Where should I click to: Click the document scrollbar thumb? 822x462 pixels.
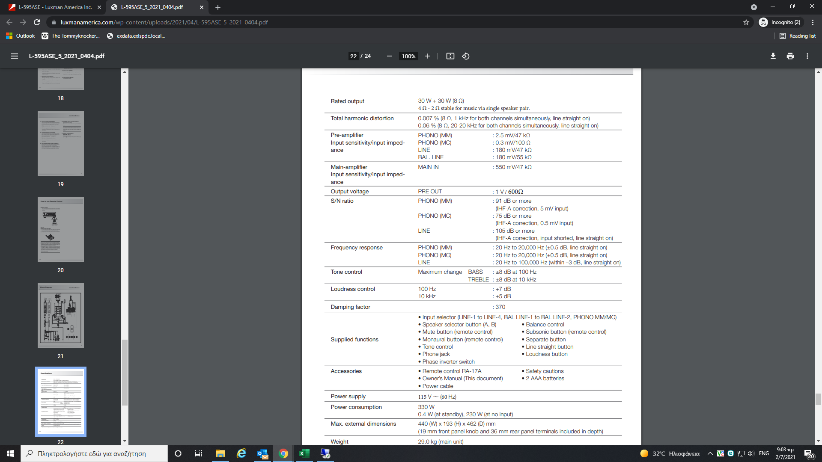tap(818, 399)
